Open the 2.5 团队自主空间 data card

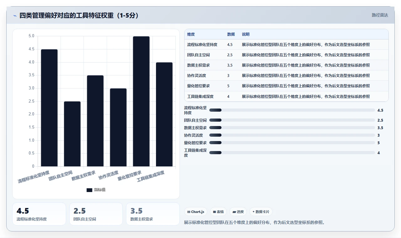(96, 214)
